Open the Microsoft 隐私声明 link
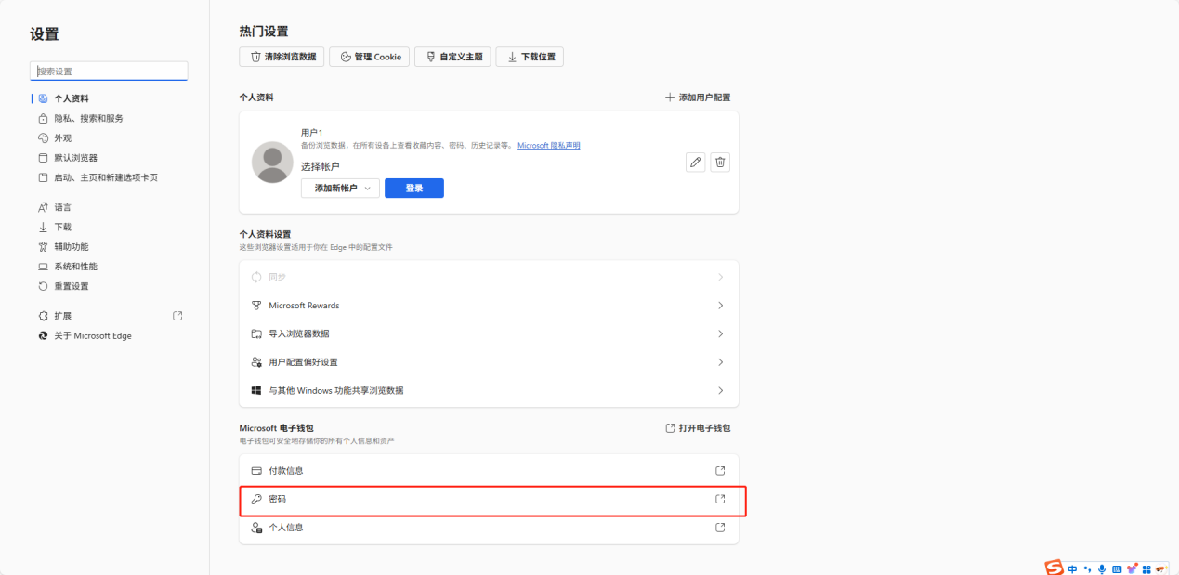The height and width of the screenshot is (575, 1179). click(548, 146)
